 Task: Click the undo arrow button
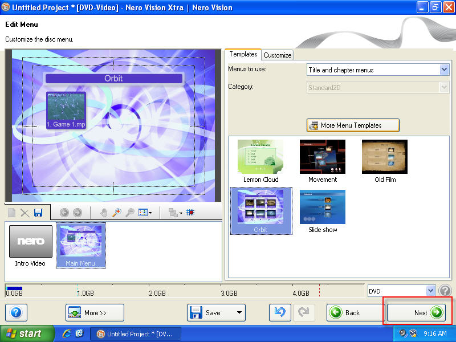pyautogui.click(x=280, y=312)
